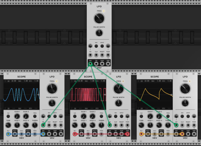The height and width of the screenshot is (146, 201).
Task: Click the blue sine waveform Scope display
Action: pyautogui.click(x=22, y=95)
